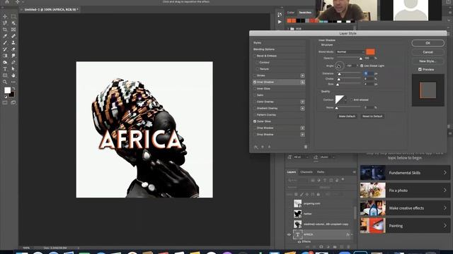Select the Healing Brush tool

13,36
